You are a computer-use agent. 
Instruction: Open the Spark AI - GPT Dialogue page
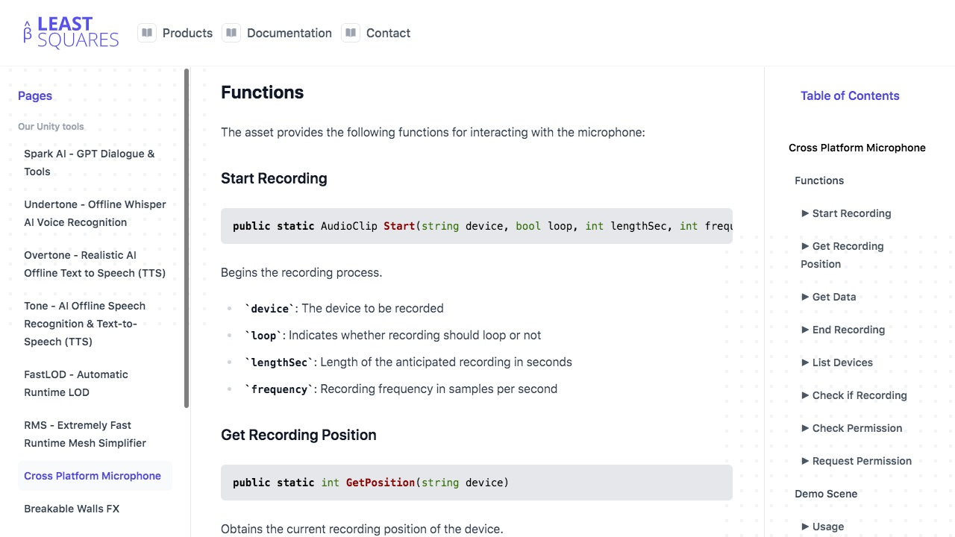pos(89,163)
